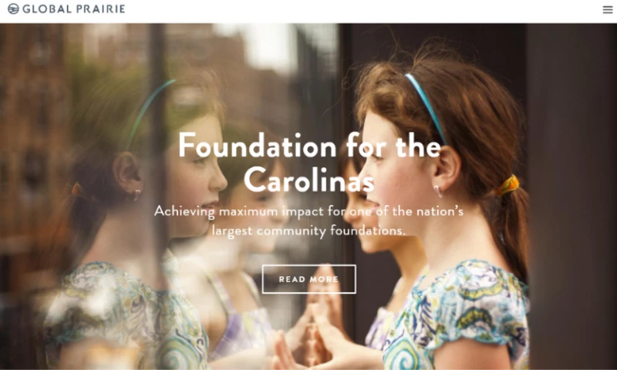617x370 pixels.
Task: Click the word Foundation in the headline
Action: tap(258, 146)
